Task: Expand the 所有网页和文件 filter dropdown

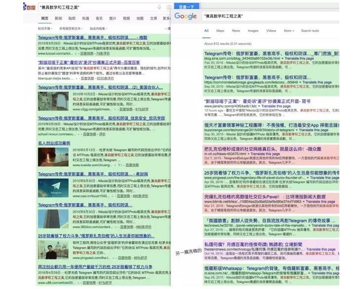Action: (x=71, y=29)
